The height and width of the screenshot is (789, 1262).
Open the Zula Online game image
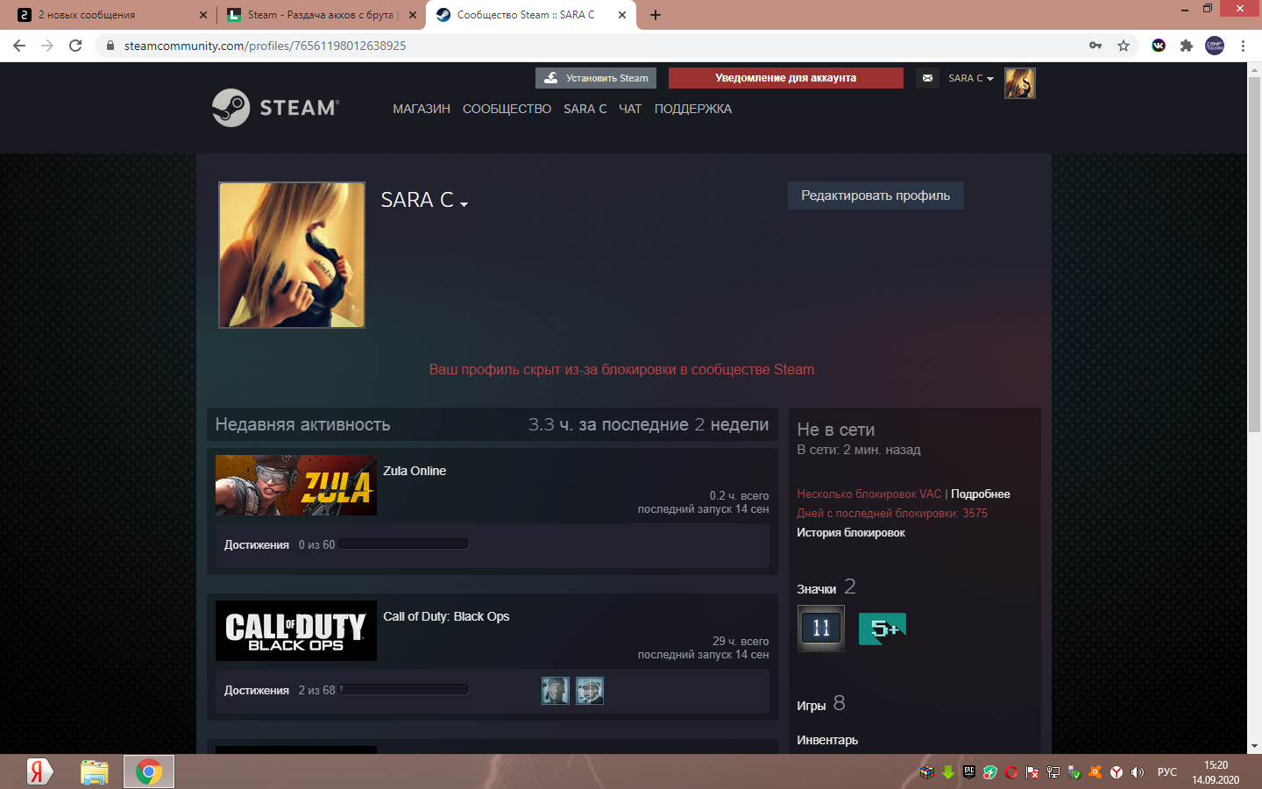point(296,485)
